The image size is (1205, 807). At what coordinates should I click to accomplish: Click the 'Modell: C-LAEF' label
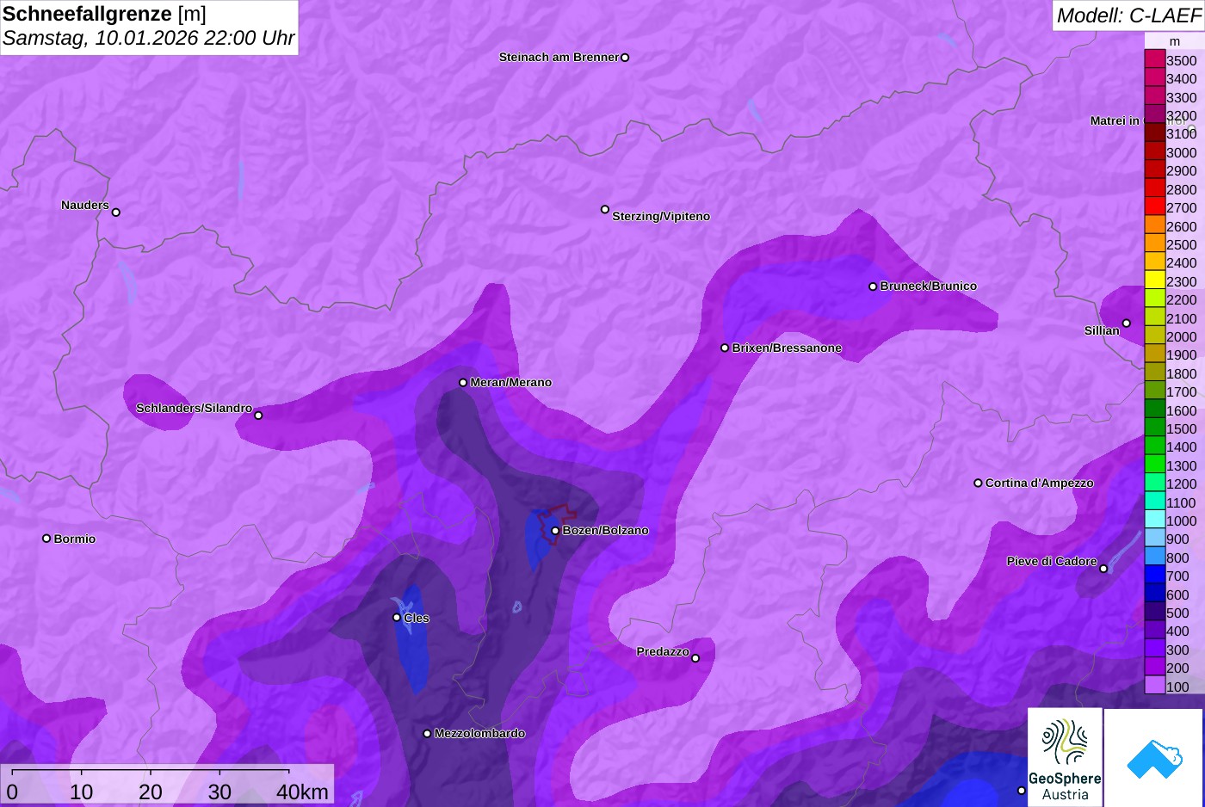pos(1128,15)
